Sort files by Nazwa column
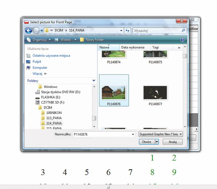Viewport: 217px width, 189px height. click(x=109, y=47)
